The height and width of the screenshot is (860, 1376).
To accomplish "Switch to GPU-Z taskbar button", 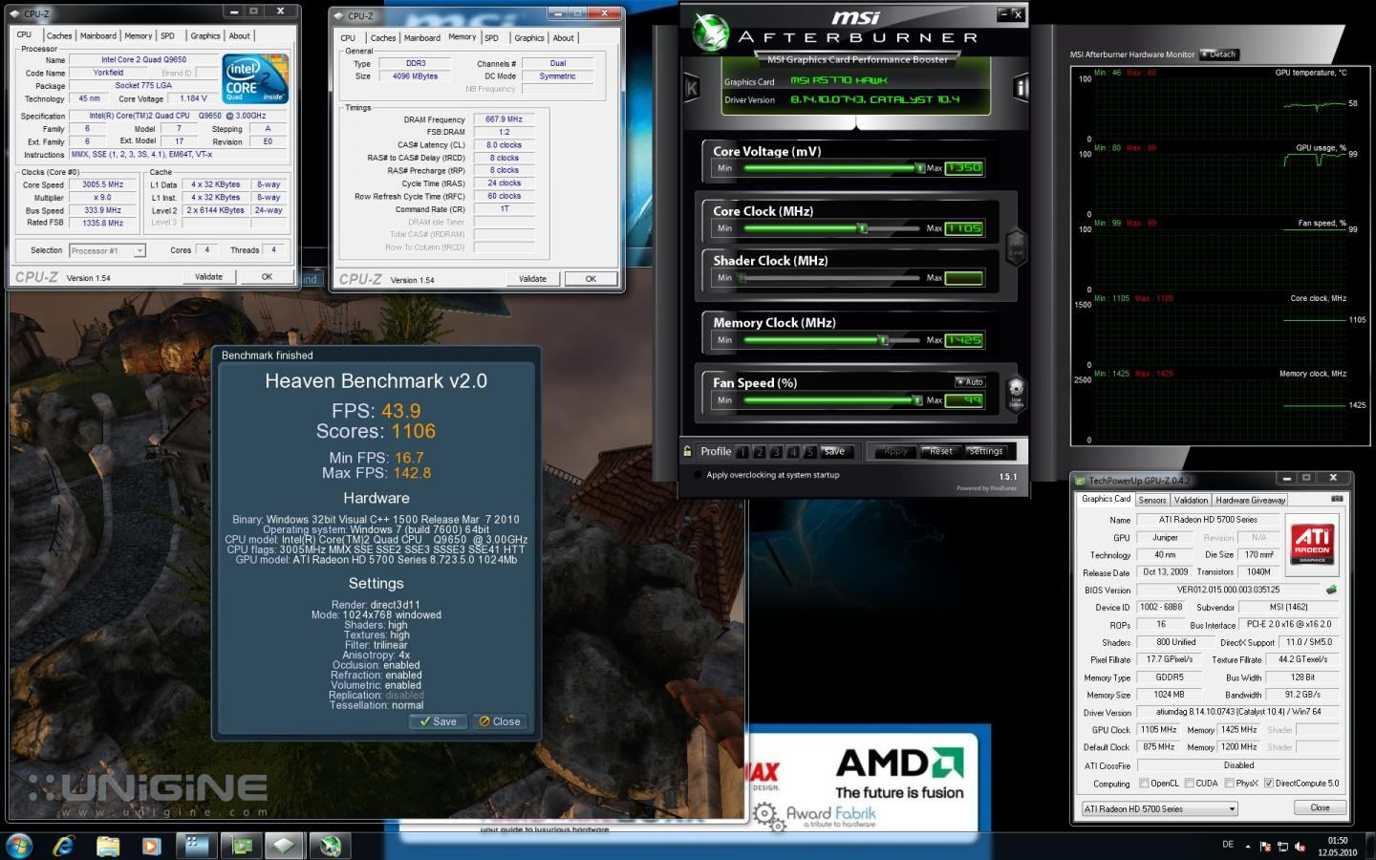I will [x=242, y=846].
